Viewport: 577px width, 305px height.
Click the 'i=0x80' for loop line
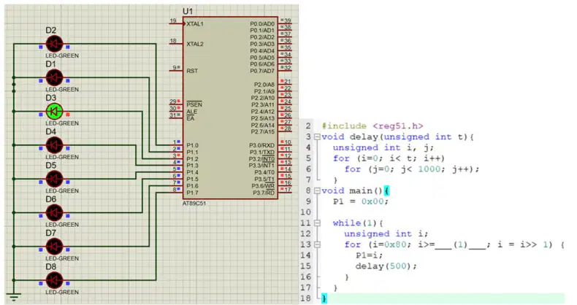454,244
